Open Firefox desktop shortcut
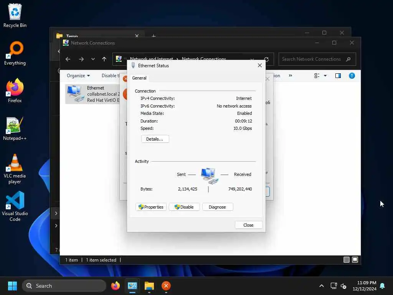Image resolution: width=393 pixels, height=295 pixels. click(15, 91)
